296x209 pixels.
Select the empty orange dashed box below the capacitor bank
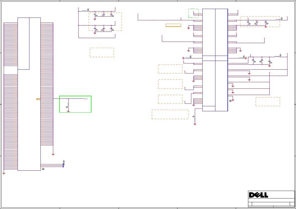[102, 52]
